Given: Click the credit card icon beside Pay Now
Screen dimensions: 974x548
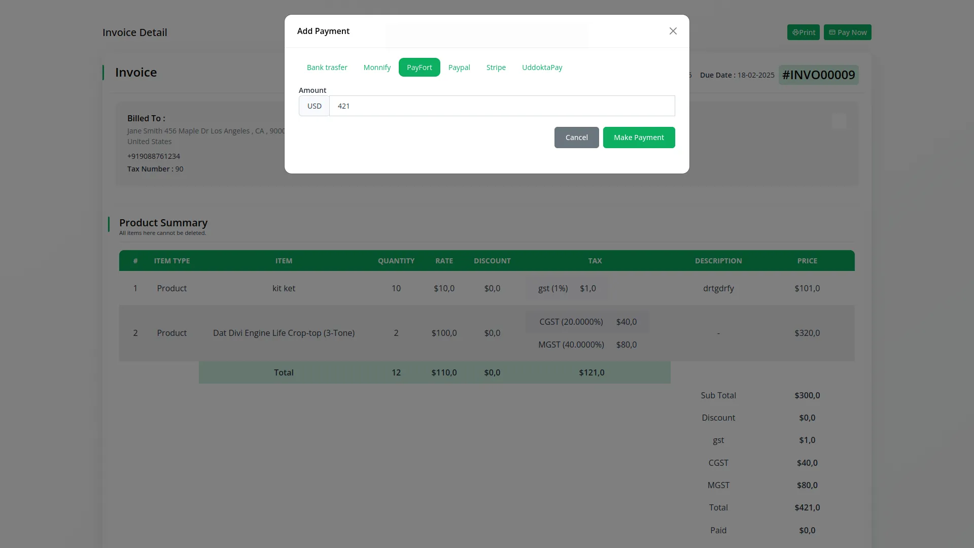Looking at the screenshot, I should click(831, 32).
